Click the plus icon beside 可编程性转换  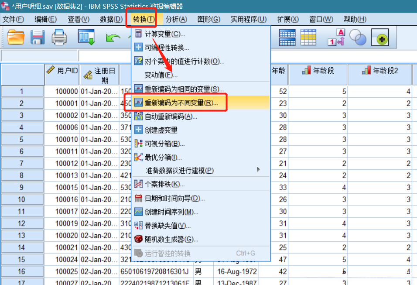tap(138, 48)
